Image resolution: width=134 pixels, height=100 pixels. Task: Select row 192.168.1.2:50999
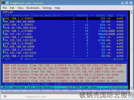click(x=64, y=37)
